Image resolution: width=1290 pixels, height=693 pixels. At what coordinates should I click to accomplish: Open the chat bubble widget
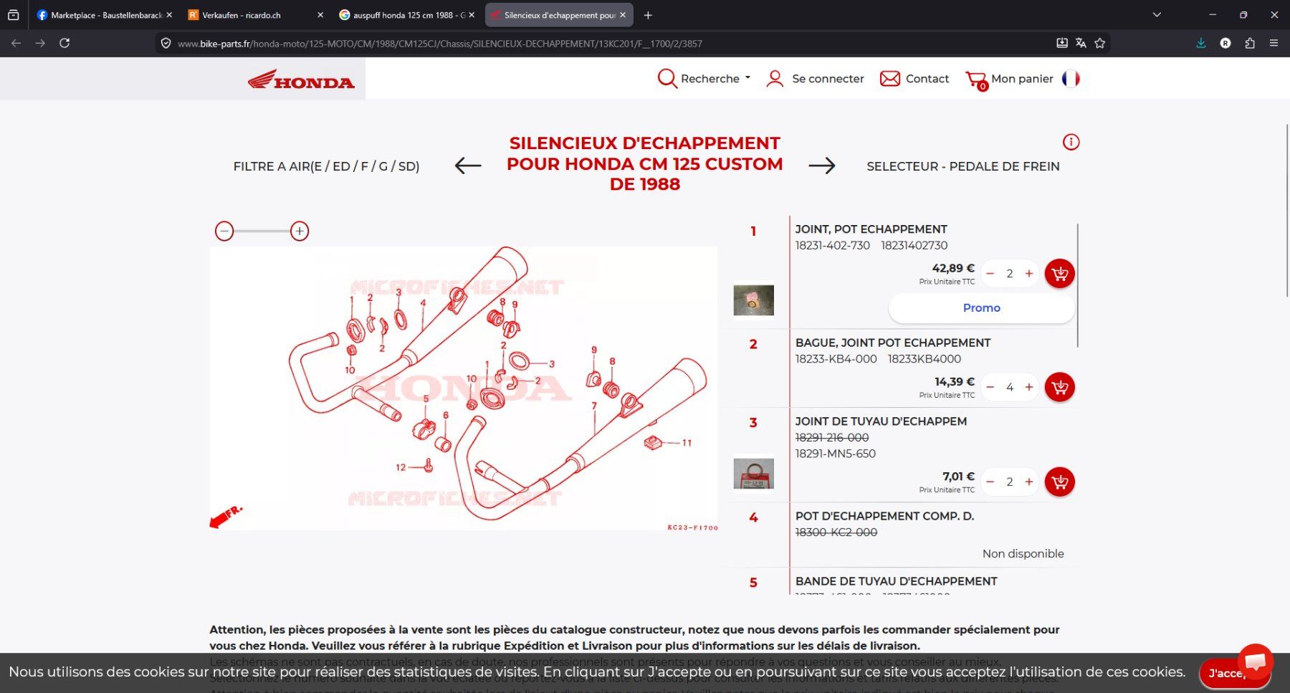1255,661
